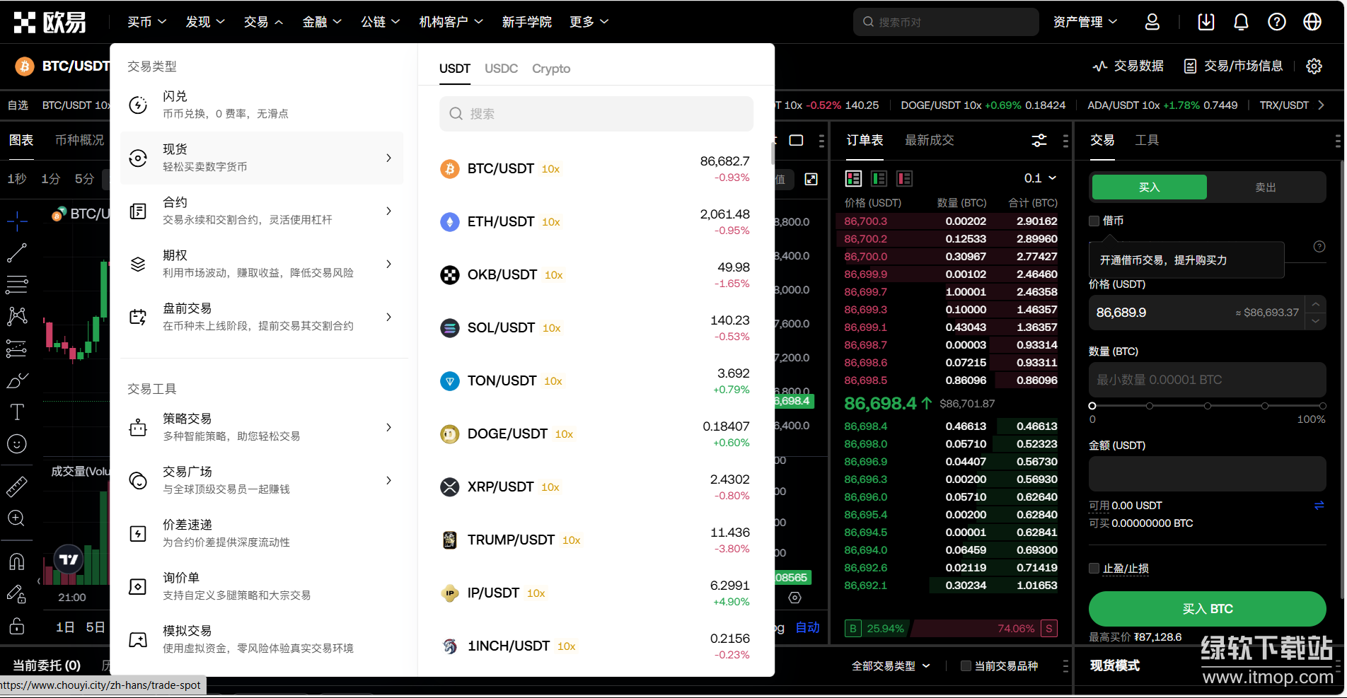Click the globe language icon

[x=1312, y=22]
